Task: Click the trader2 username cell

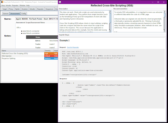Action: pyautogui.click(x=52, y=48)
